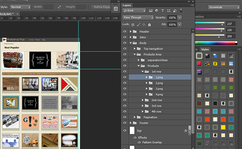Collapse the Body group
This screenshot has width=242, height=149.
[x=131, y=43]
